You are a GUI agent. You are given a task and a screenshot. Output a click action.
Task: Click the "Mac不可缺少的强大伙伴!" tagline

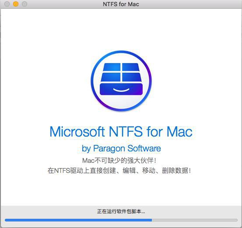[119, 161]
